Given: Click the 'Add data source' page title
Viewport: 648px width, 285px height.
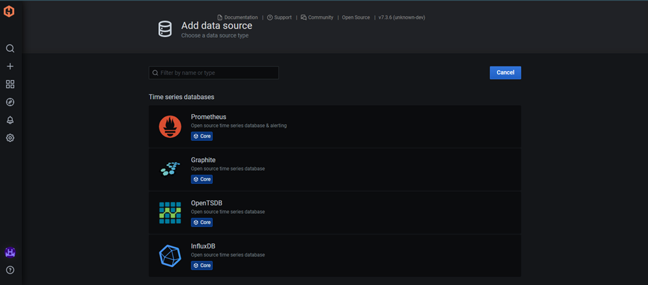Looking at the screenshot, I should point(217,26).
